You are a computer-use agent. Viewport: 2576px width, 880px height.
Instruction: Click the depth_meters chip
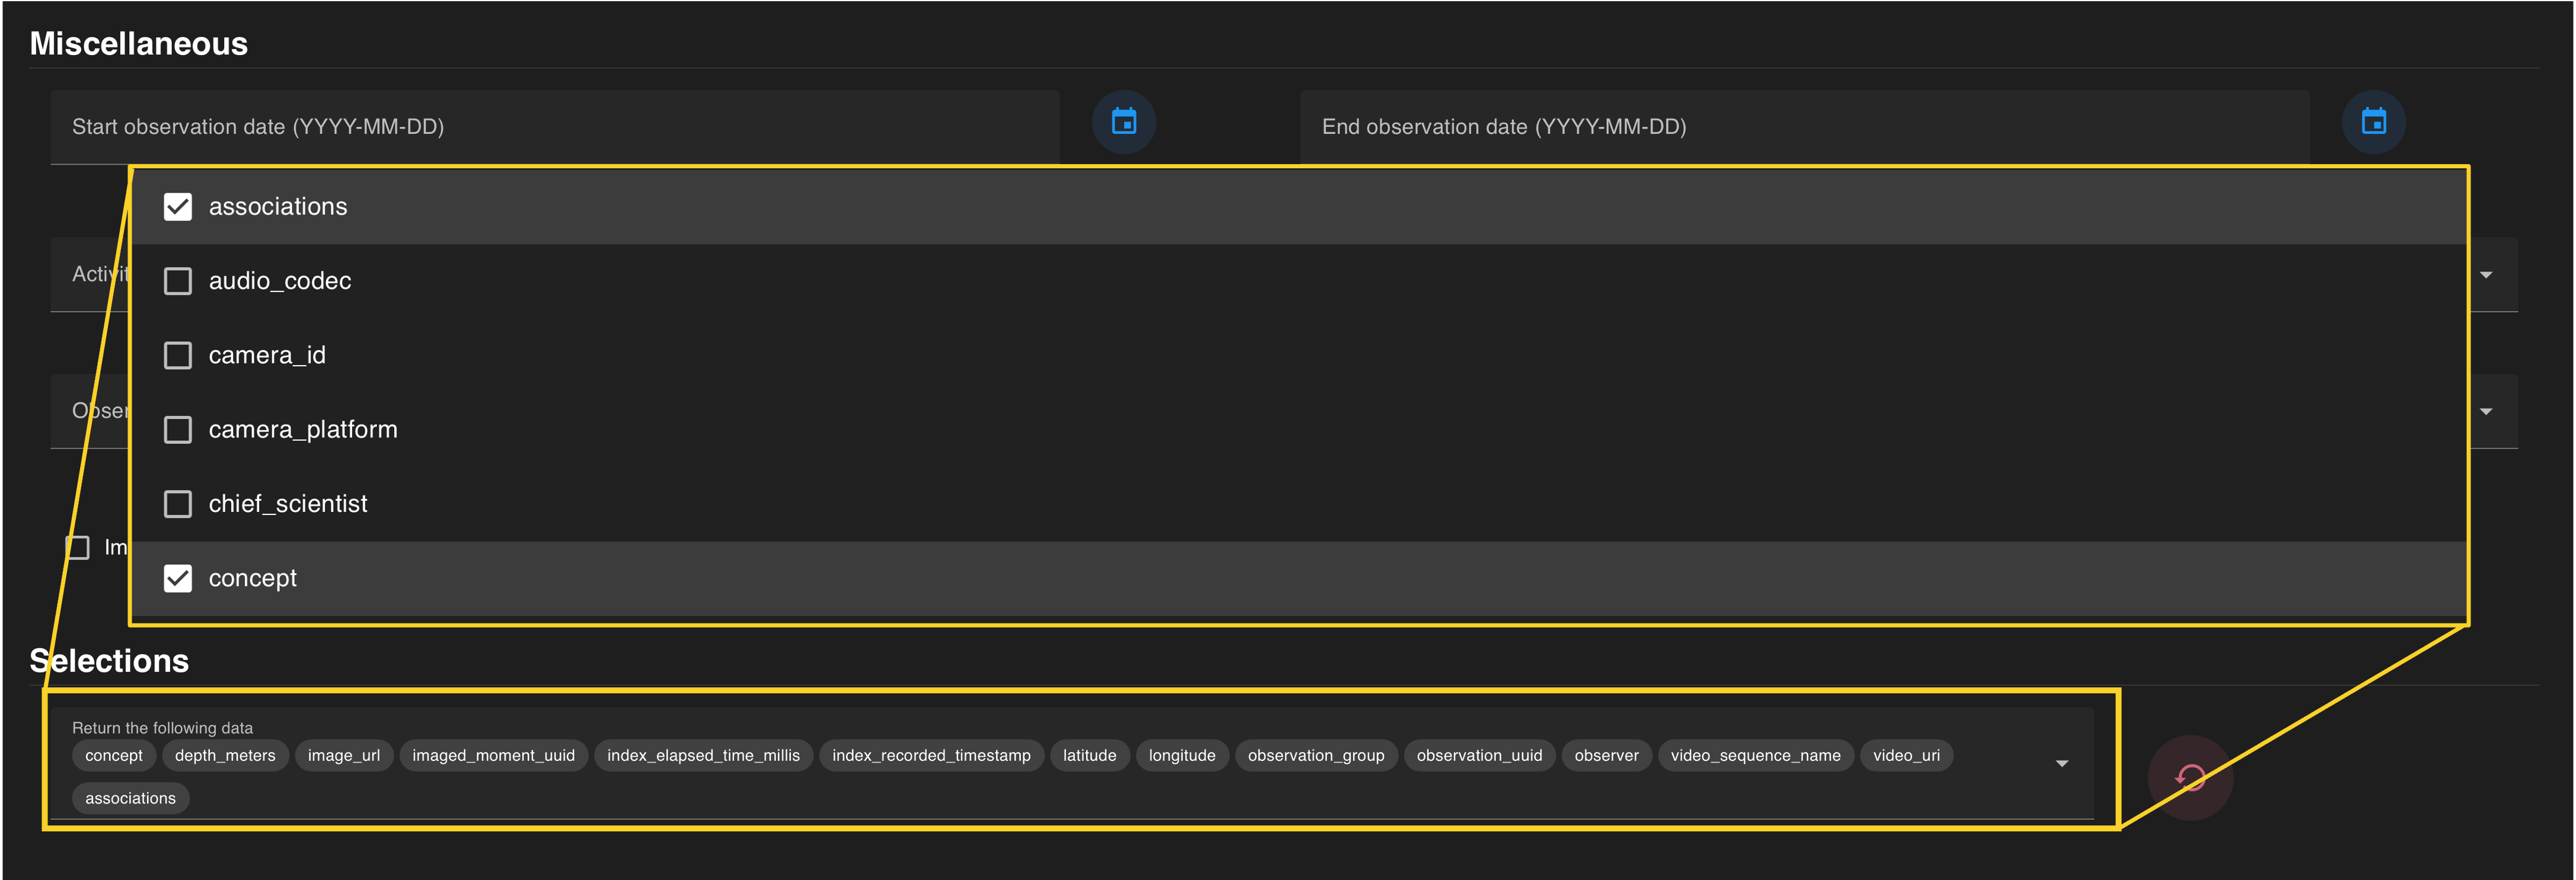(x=225, y=756)
